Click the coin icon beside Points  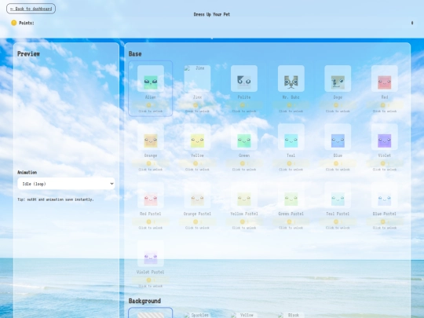point(14,23)
